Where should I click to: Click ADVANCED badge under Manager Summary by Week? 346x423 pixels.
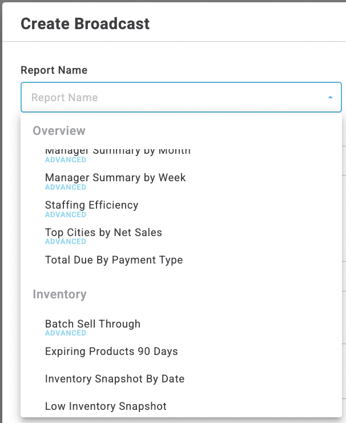(x=66, y=187)
